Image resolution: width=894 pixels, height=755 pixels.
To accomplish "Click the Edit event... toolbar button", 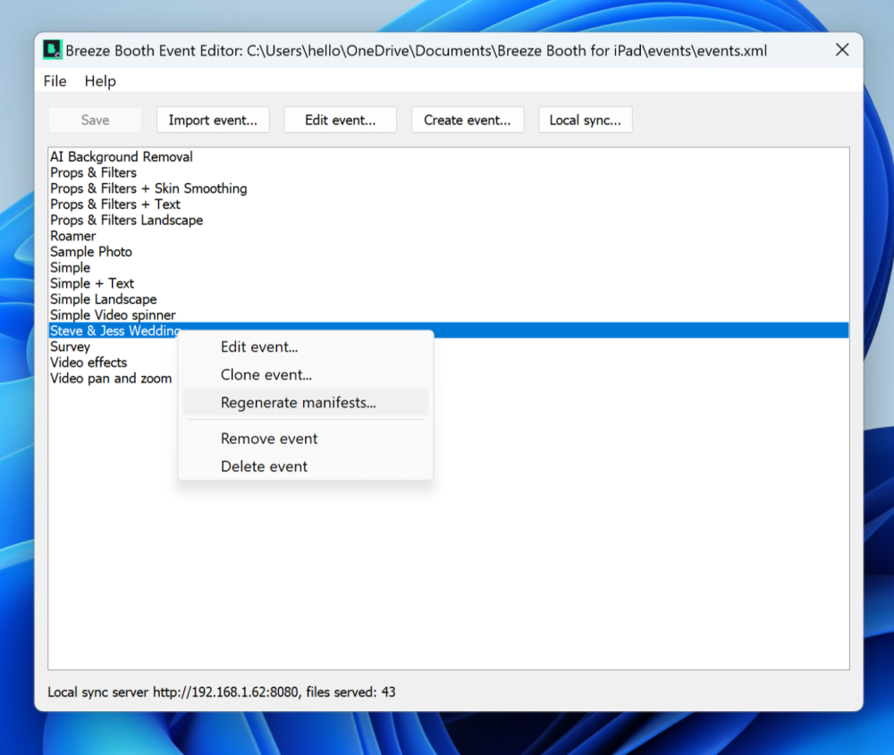I will pos(341,120).
